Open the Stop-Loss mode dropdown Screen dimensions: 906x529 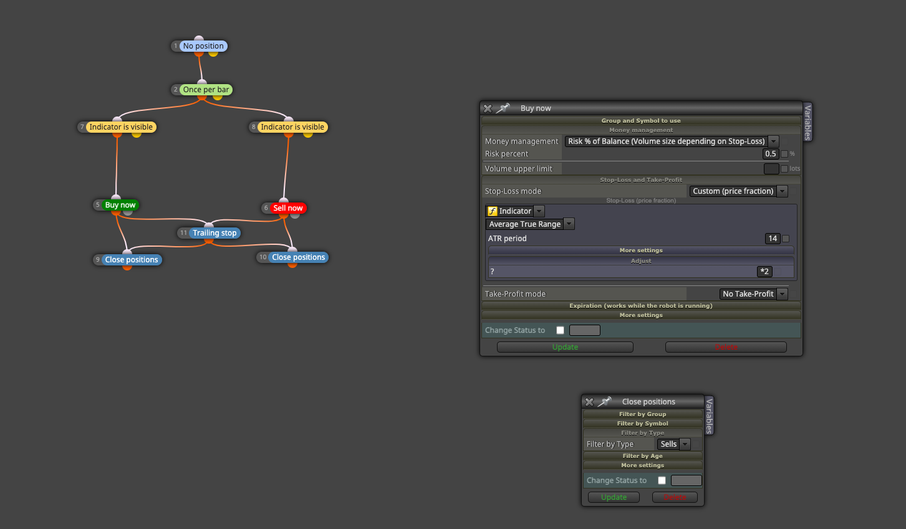pyautogui.click(x=738, y=191)
